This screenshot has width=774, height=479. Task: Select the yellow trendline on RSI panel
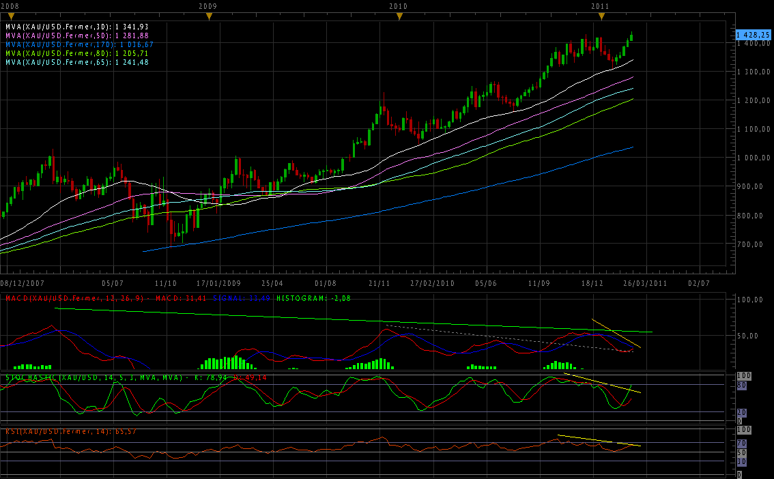[599, 441]
